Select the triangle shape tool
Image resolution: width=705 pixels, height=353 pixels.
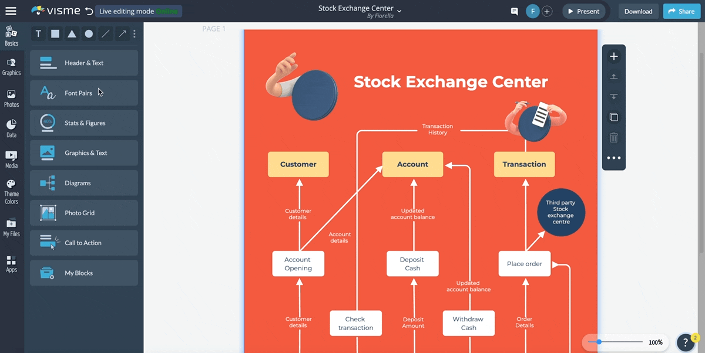tap(72, 34)
